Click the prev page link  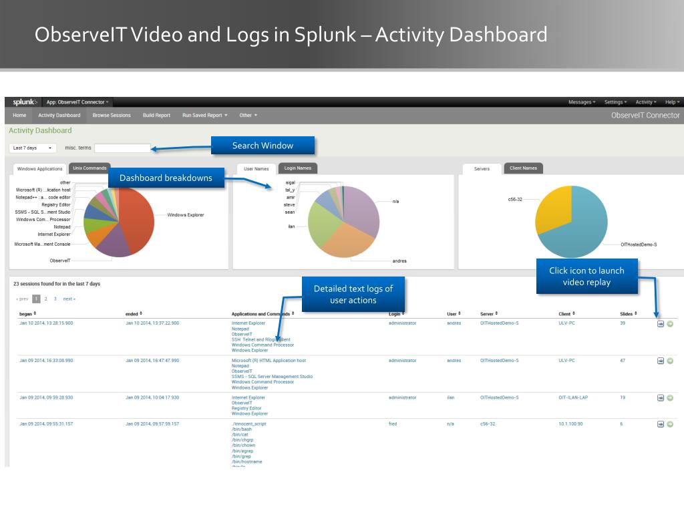click(x=22, y=299)
